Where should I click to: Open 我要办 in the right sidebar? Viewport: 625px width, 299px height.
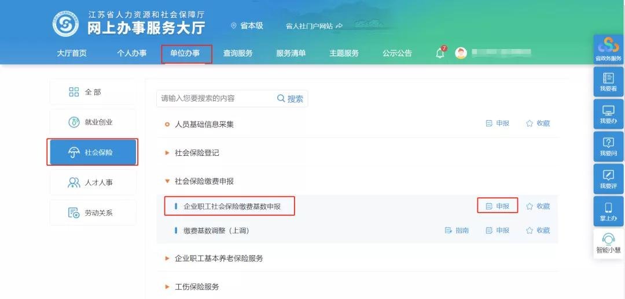pyautogui.click(x=608, y=114)
